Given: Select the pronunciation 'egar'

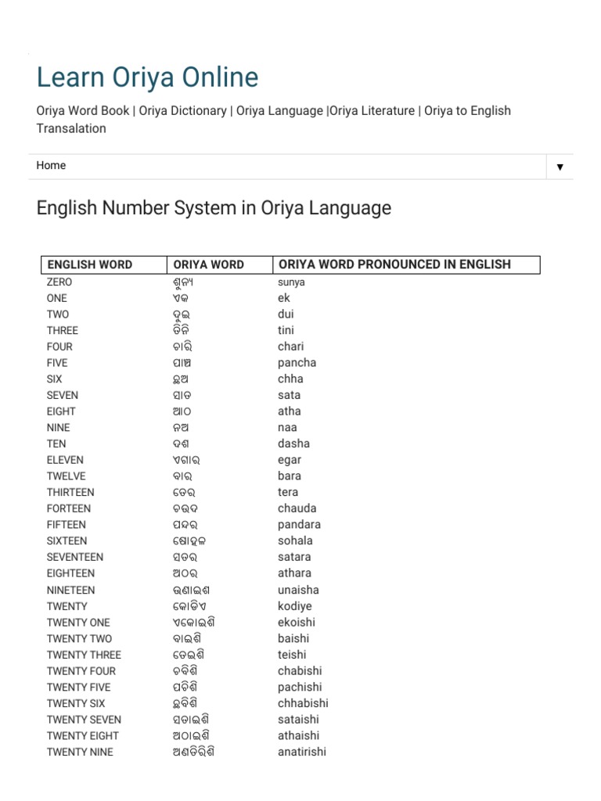Looking at the screenshot, I should point(290,460).
